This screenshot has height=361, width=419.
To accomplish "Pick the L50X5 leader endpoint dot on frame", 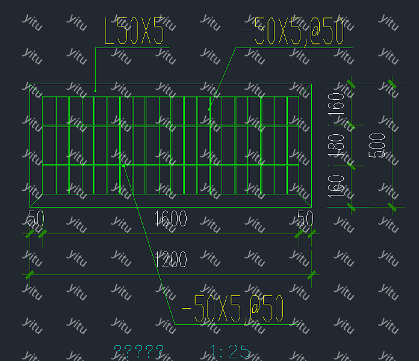I will [x=95, y=91].
